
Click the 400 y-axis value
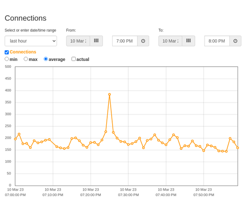click(8, 90)
